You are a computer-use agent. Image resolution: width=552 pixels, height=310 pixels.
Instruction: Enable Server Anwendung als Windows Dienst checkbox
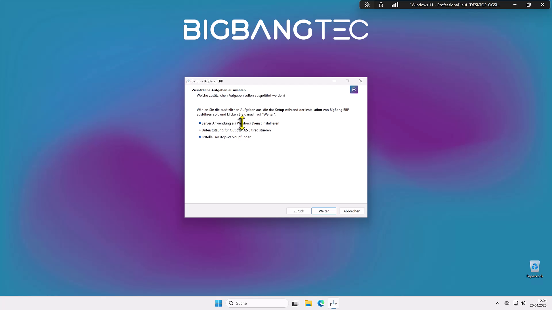click(x=200, y=123)
